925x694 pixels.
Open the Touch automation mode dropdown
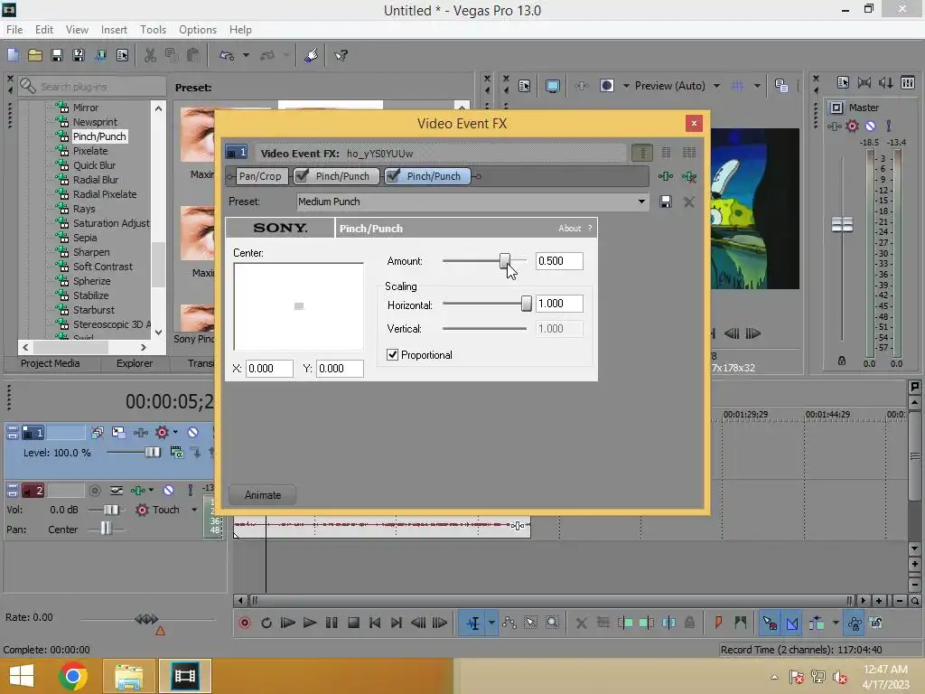click(x=193, y=510)
